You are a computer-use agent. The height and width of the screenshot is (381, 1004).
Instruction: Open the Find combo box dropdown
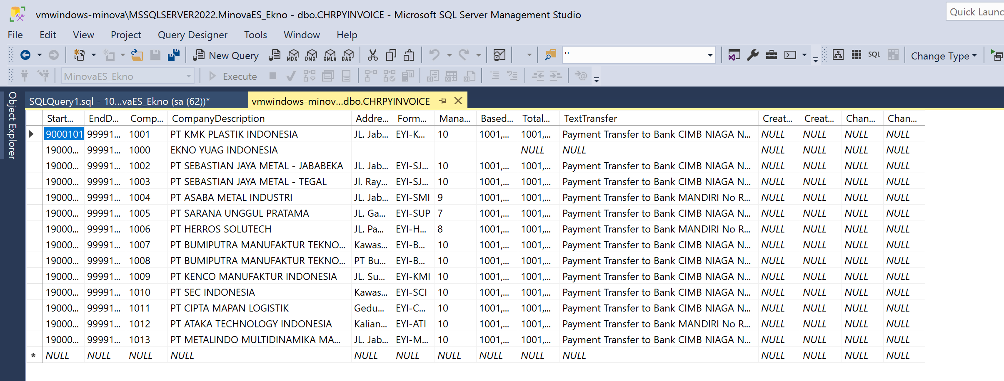(710, 55)
